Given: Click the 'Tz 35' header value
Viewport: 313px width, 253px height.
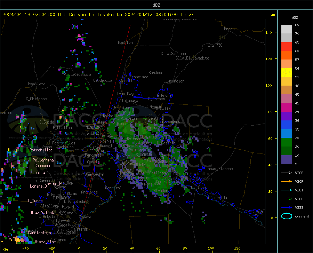Looking at the screenshot, I should pos(187,15).
